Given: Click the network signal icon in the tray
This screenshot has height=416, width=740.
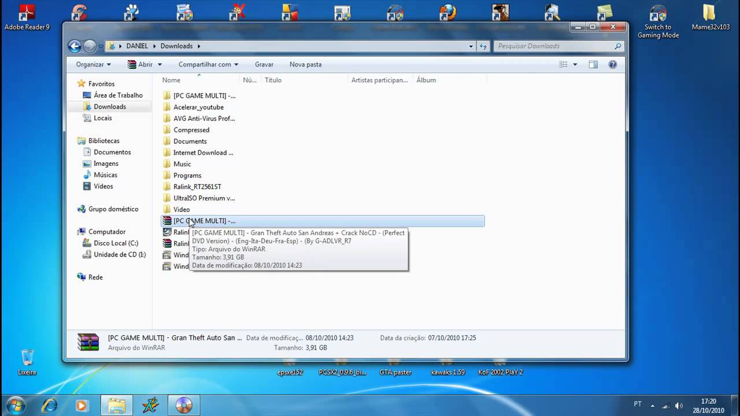Looking at the screenshot, I should tap(665, 405).
